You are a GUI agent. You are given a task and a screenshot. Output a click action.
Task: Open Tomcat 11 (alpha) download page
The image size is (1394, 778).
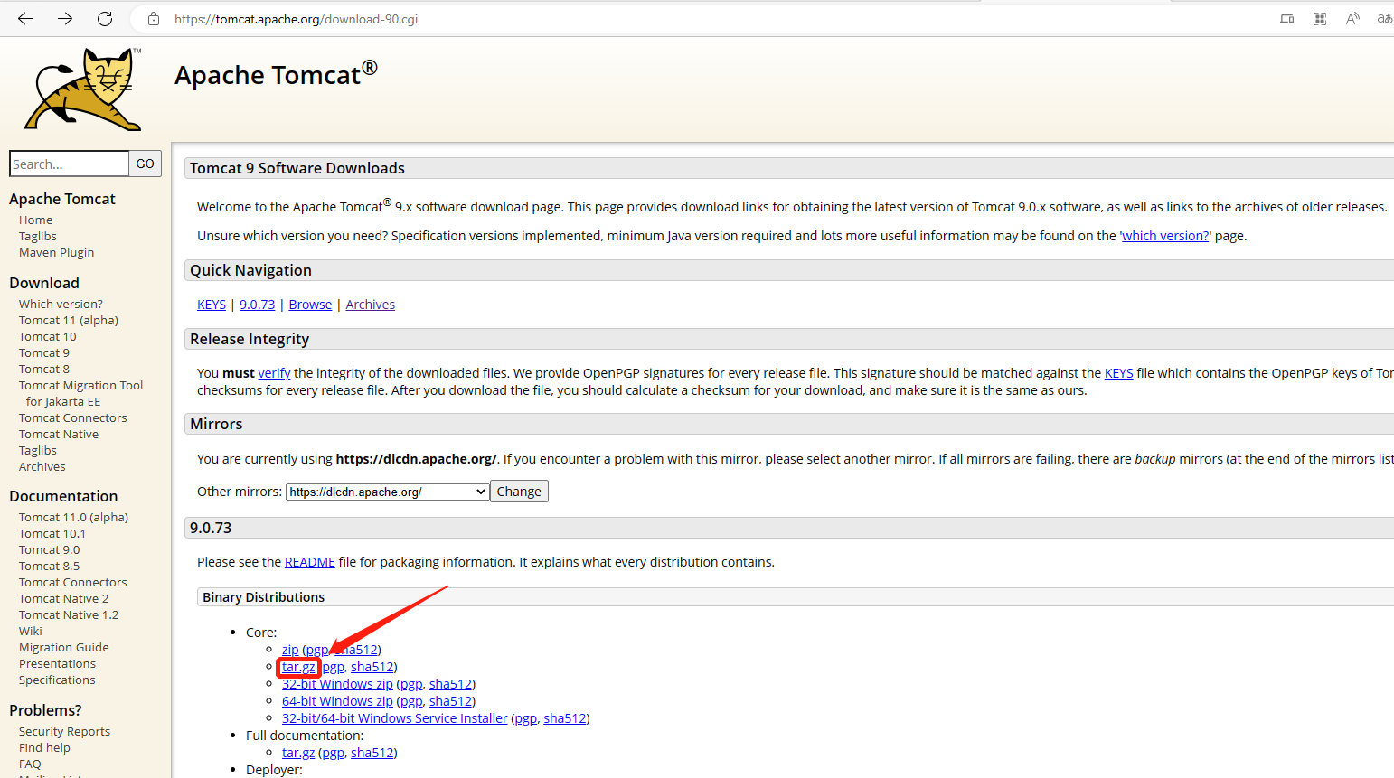coord(69,320)
